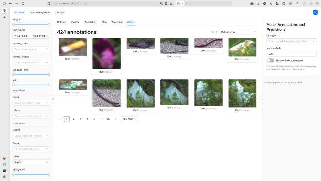Add a new workspace with plus icon
The width and height of the screenshot is (321, 181).
tap(4, 17)
